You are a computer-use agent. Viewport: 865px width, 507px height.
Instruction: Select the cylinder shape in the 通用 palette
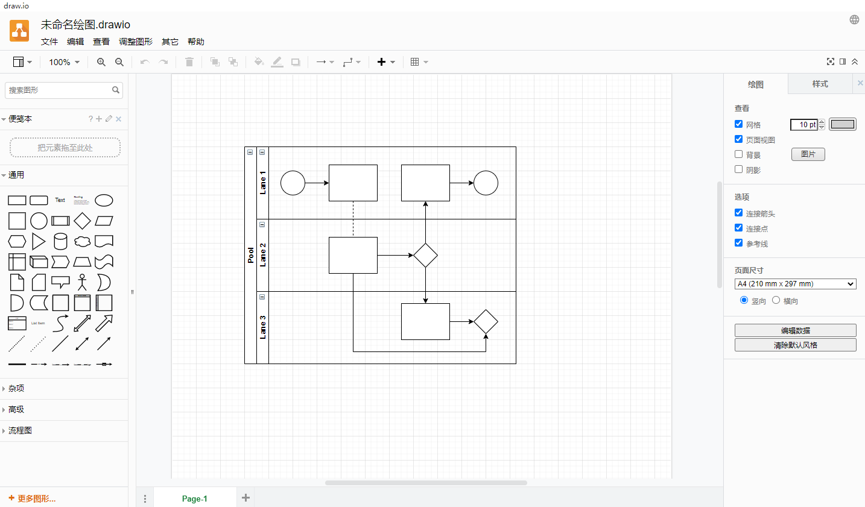pyautogui.click(x=60, y=242)
